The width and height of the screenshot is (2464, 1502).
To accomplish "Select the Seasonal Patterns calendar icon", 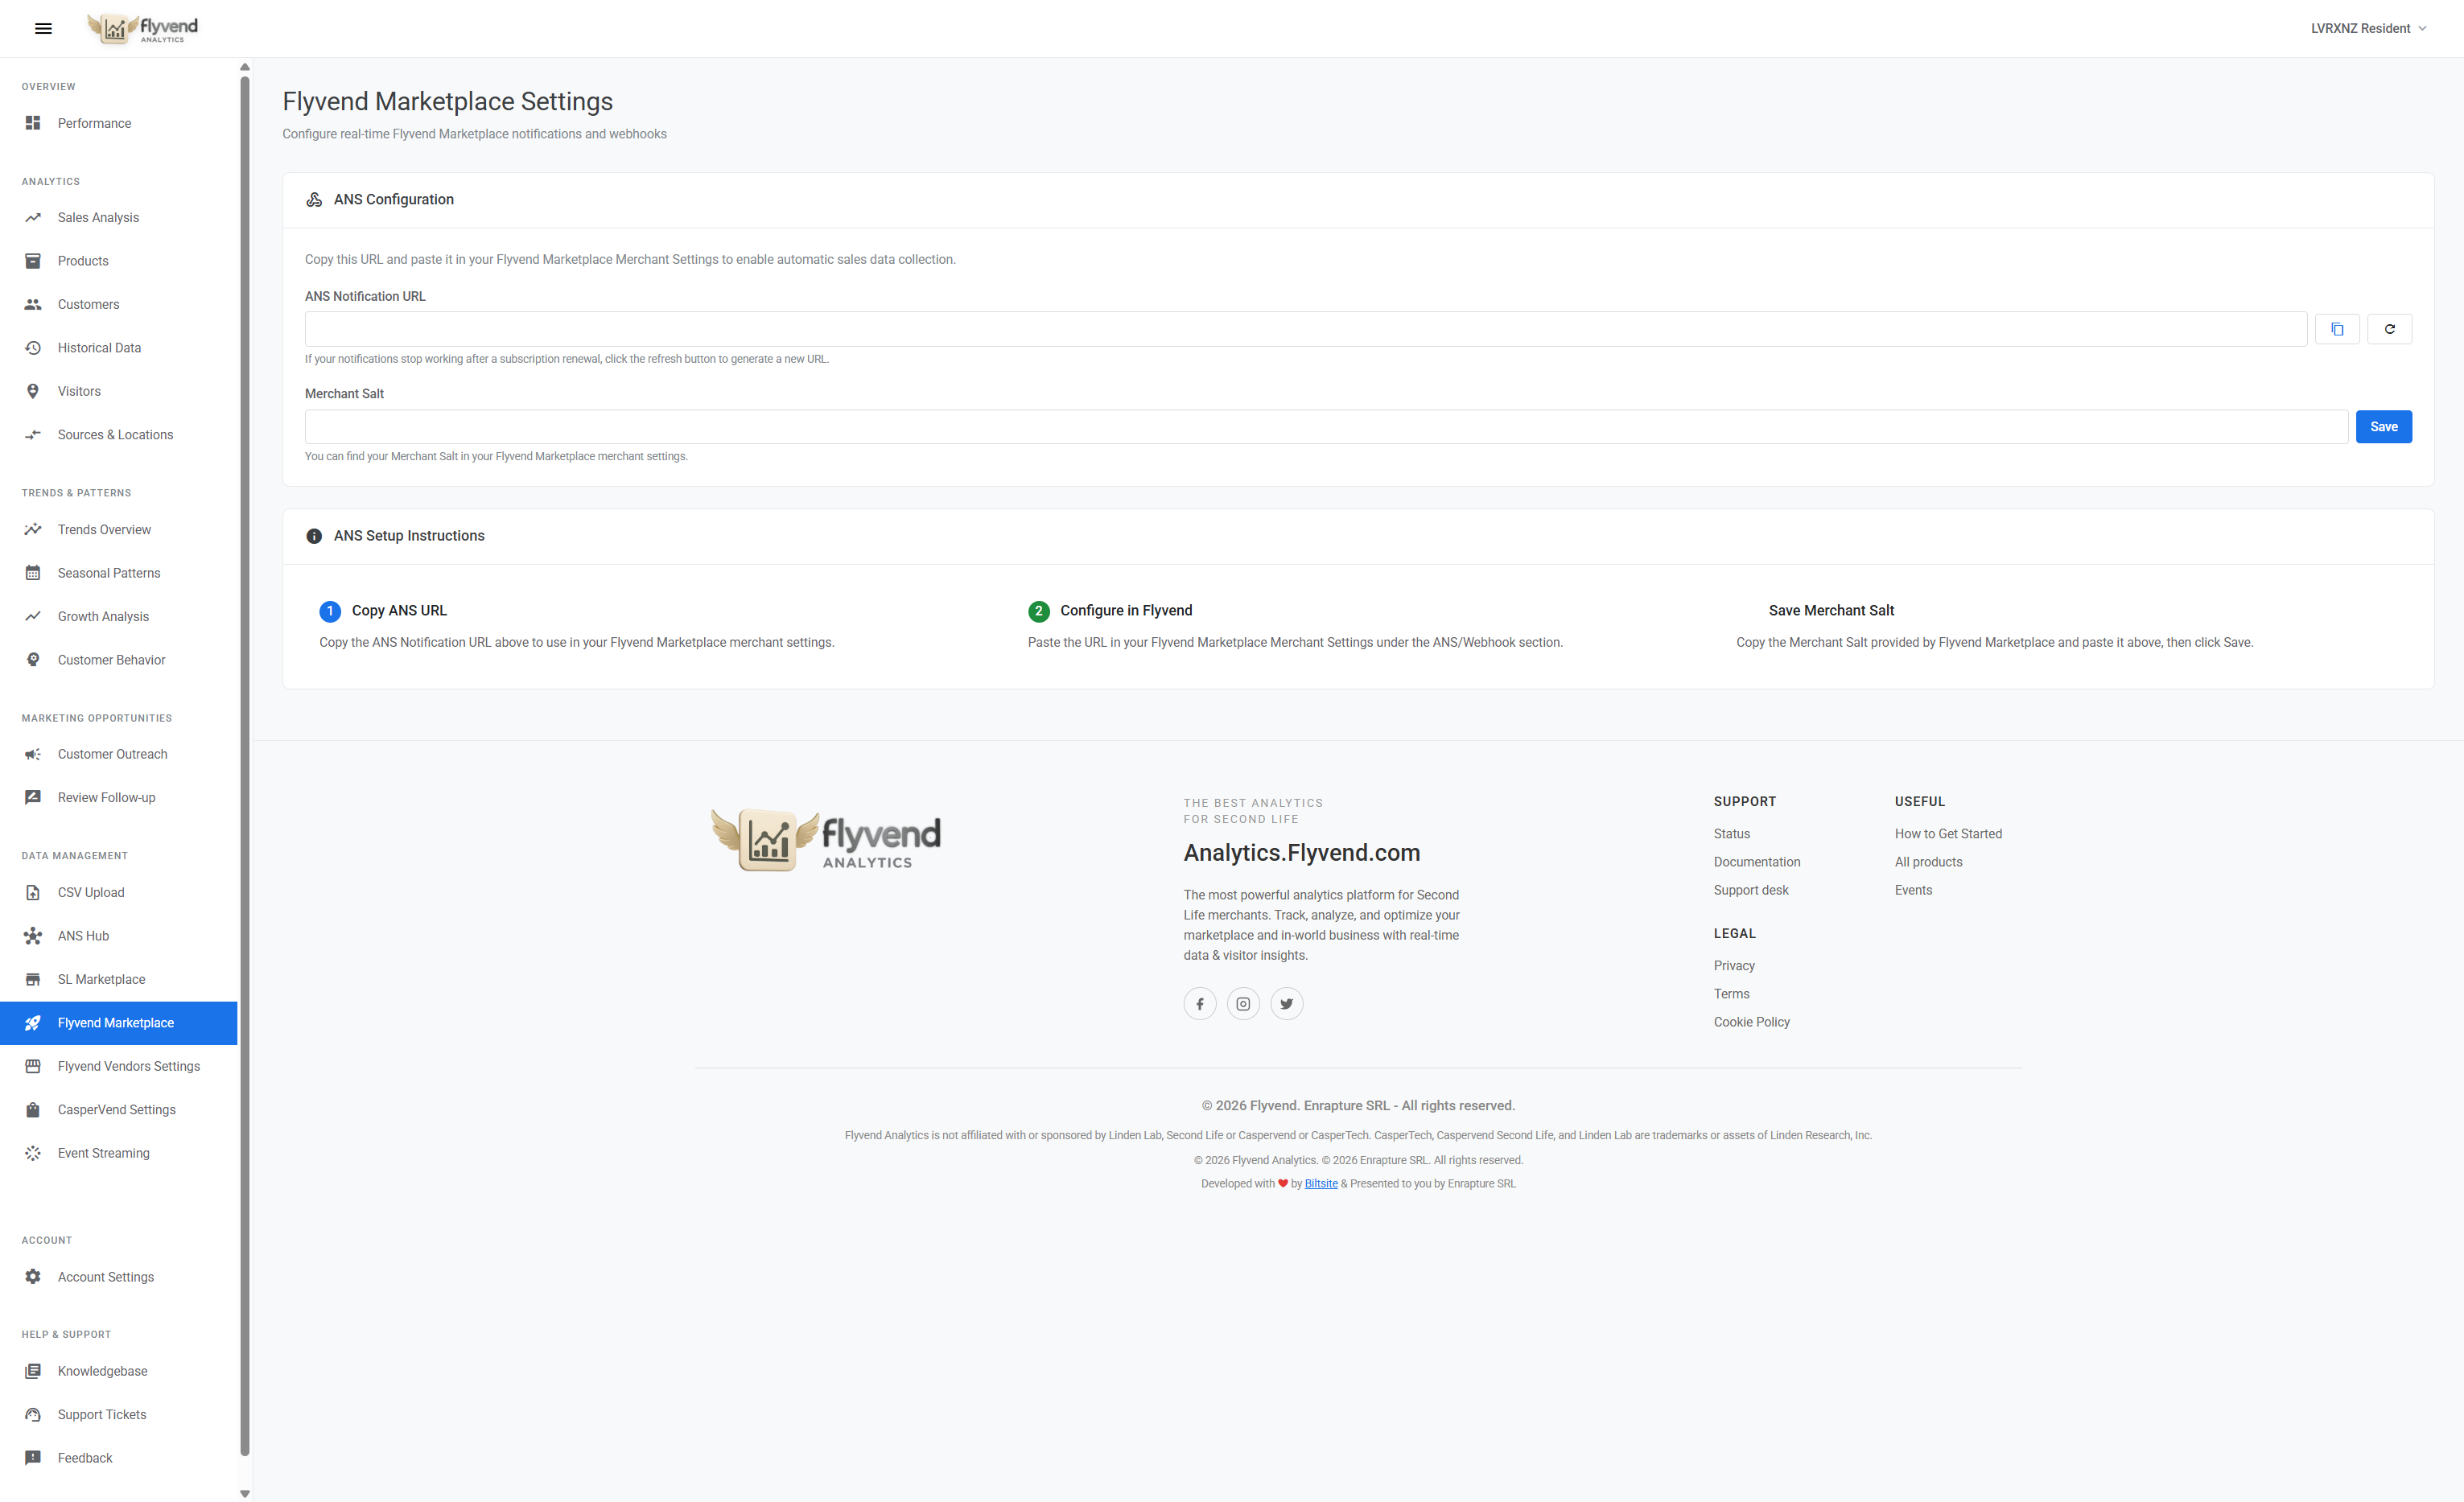I will point(33,572).
